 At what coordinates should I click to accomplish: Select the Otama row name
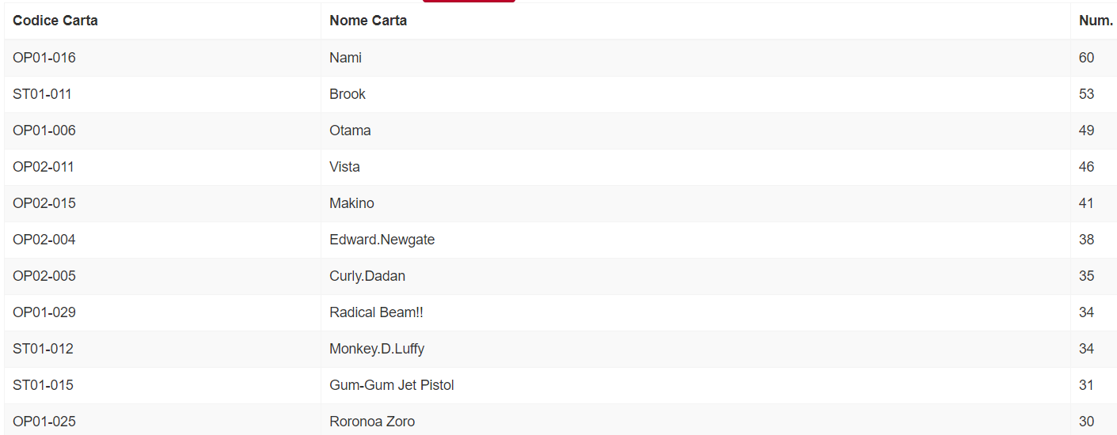pos(350,130)
